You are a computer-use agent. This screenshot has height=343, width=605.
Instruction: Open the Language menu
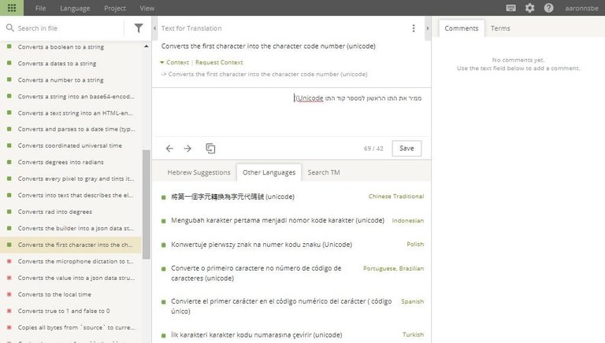pos(74,8)
